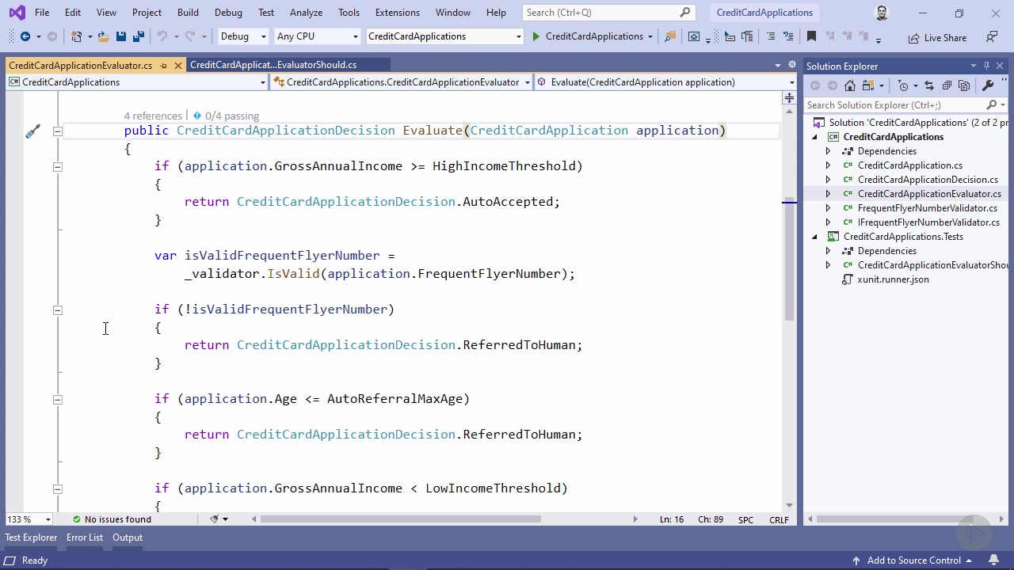Click the editor vertical scrollbar thumb
This screenshot has height=570, width=1014.
tap(789, 253)
